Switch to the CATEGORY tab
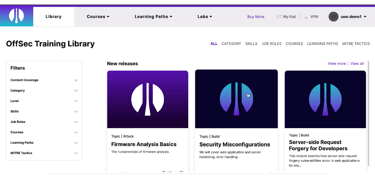 231,44
